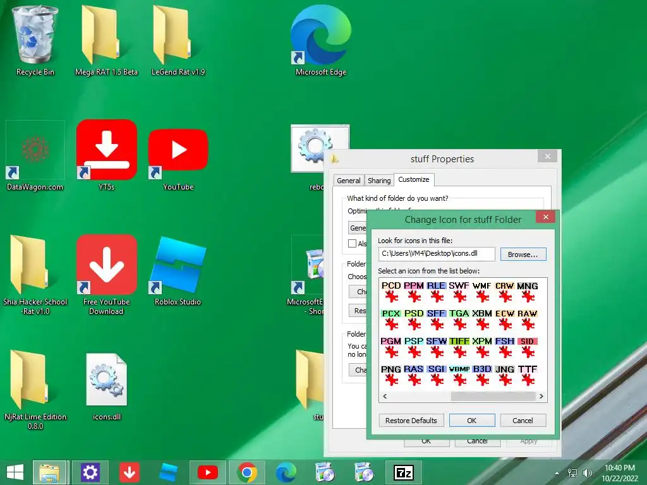Select the SFW icon
Image resolution: width=647 pixels, height=485 pixels.
436,347
